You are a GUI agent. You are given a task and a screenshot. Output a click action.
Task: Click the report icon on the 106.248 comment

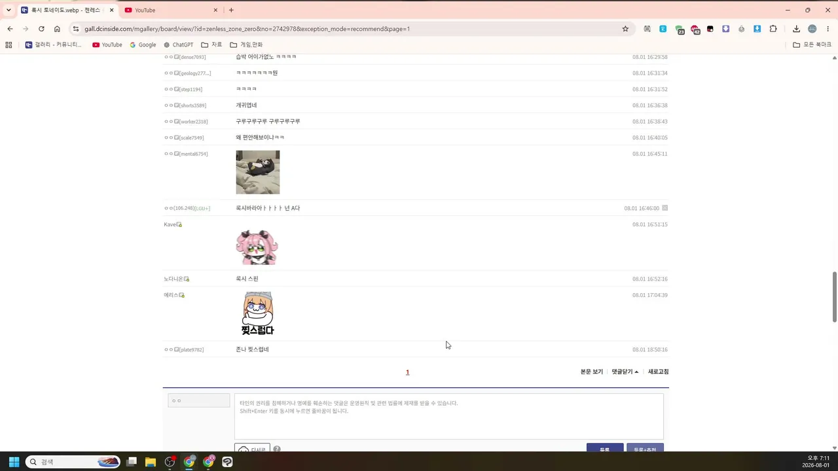(665, 208)
